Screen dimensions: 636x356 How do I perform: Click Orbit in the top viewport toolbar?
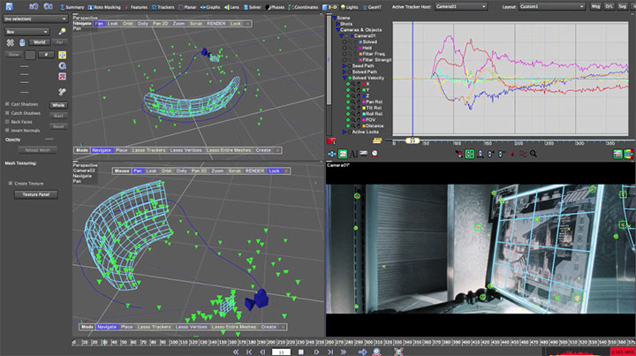point(128,24)
